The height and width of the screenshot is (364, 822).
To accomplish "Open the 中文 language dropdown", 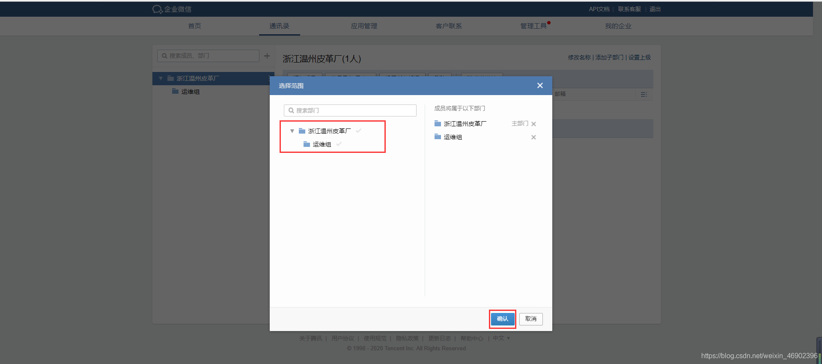I will coord(501,338).
